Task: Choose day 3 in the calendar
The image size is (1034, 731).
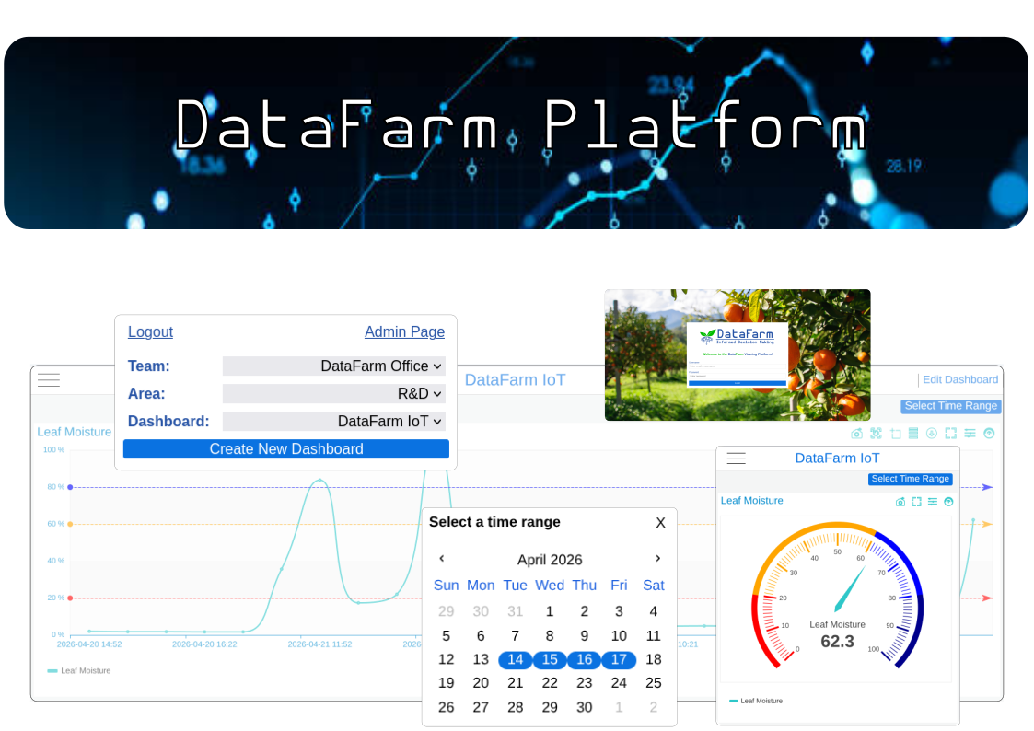Action: point(619,611)
